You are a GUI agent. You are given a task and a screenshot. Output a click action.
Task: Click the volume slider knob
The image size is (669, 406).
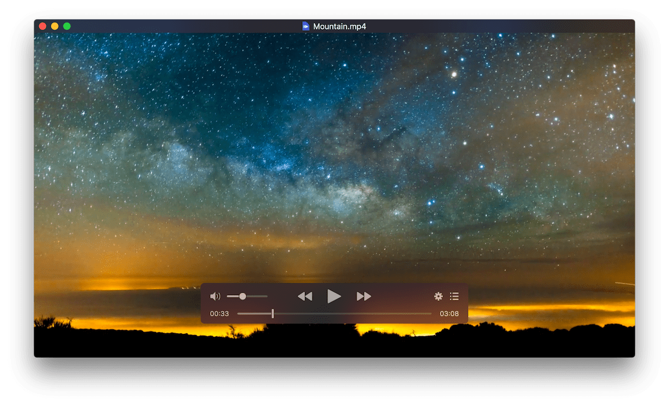point(242,296)
